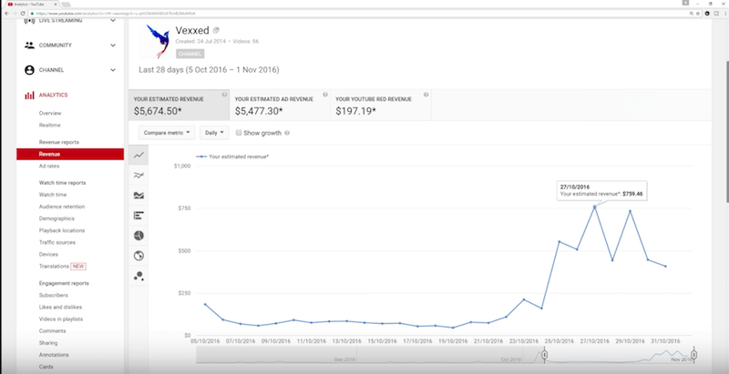The image size is (729, 374).
Task: Click the Analytics bar chart sidebar icon
Action: [x=29, y=96]
